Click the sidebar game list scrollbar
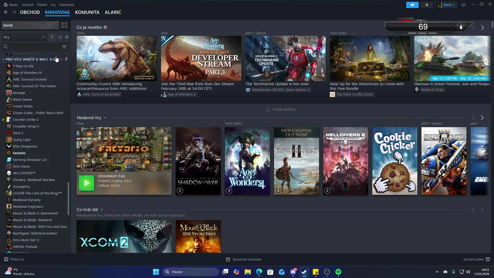Image resolution: width=494 pixels, height=278 pixels. [69, 198]
